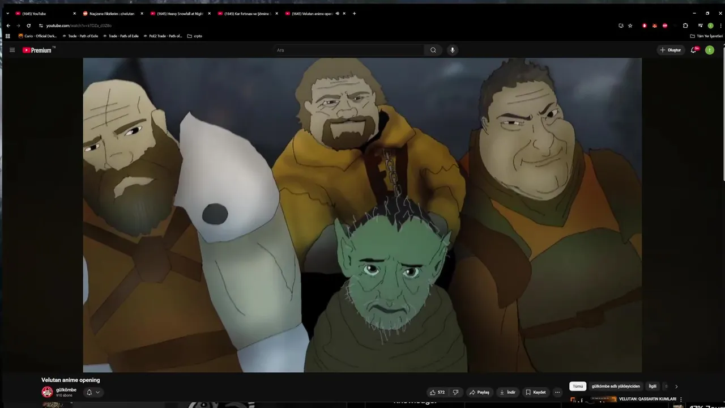Switch to the (1645) YouTube tab
Screen dimensions: 725x408
45,13
